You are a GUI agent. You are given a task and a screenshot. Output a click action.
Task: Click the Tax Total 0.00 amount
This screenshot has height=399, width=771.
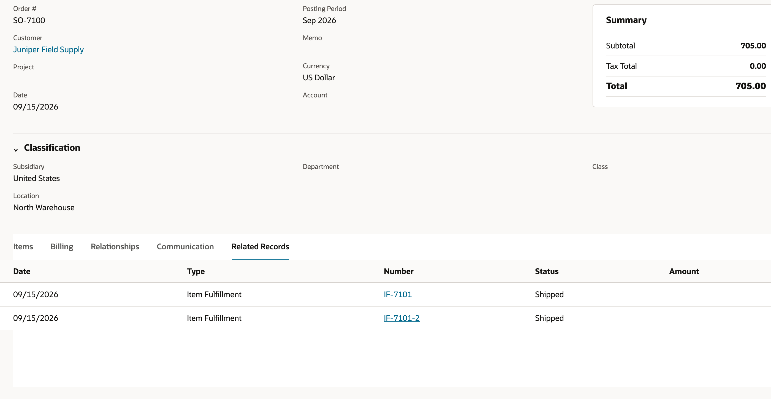pyautogui.click(x=758, y=66)
